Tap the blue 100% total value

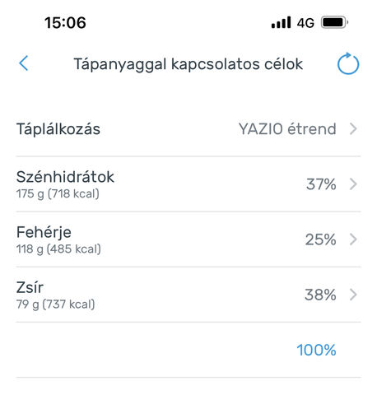point(316,351)
